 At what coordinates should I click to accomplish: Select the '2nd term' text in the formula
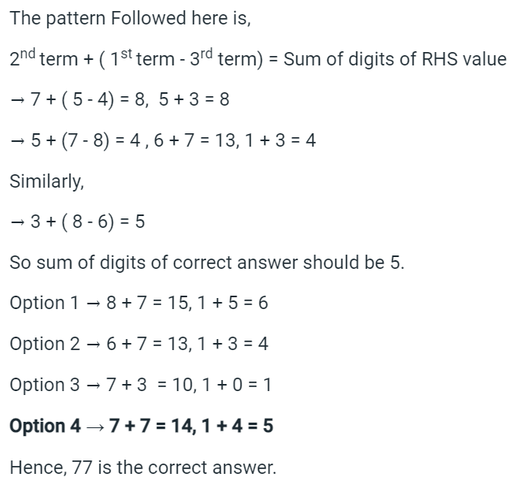[x=43, y=58]
